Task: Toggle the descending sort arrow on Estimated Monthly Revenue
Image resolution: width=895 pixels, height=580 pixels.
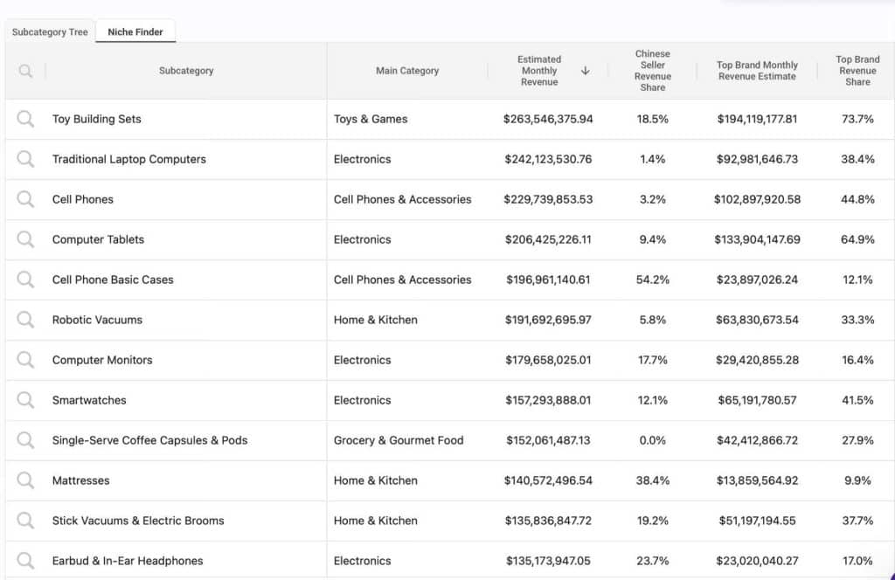Action: 586,71
